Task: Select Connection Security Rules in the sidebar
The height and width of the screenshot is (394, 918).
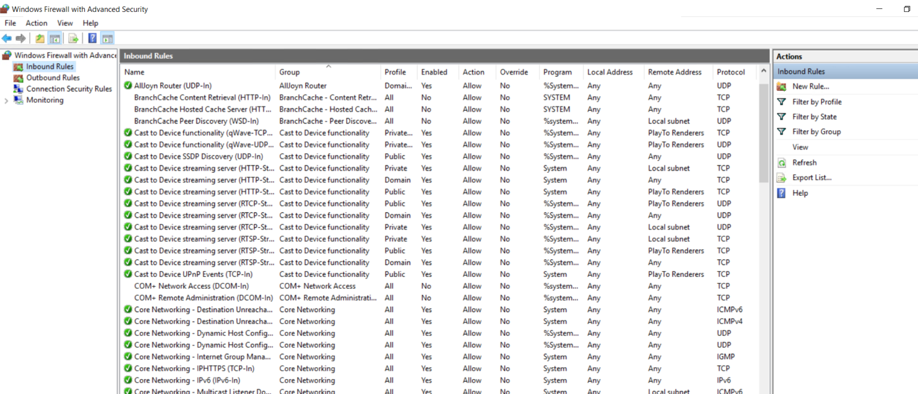Action: click(69, 88)
